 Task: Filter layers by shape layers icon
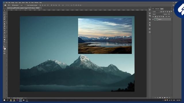point(167,12)
